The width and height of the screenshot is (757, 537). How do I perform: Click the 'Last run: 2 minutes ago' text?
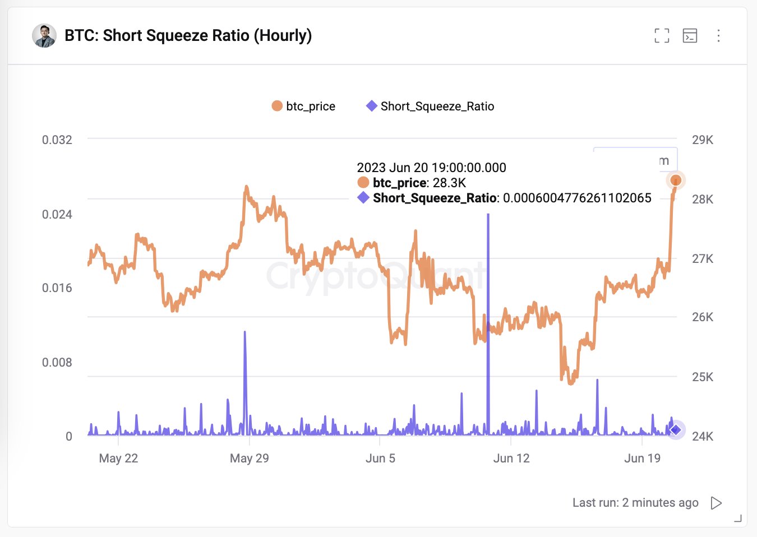click(x=635, y=503)
